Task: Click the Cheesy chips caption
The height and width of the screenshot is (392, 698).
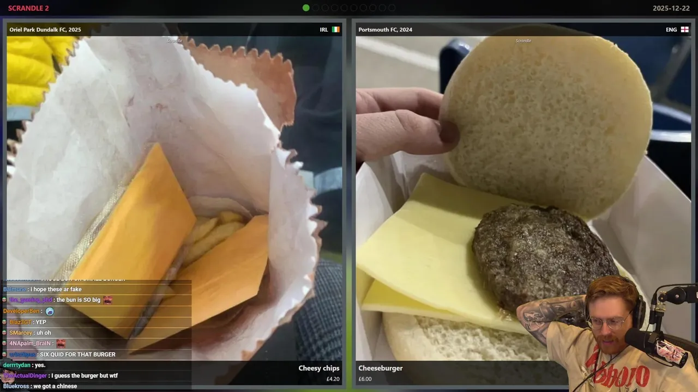Action: 319,369
